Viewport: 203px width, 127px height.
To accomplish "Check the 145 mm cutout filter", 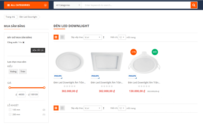I will 10,110.
